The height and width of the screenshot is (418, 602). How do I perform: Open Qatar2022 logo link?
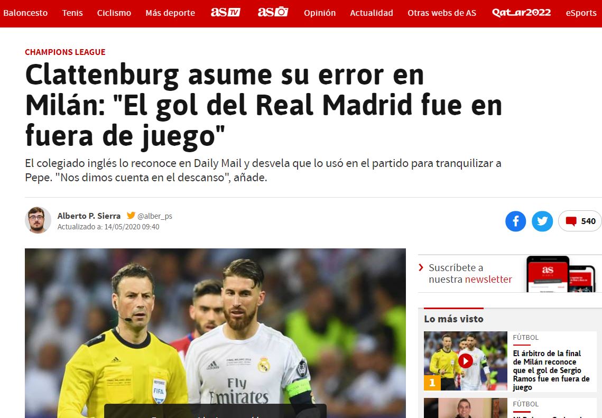pyautogui.click(x=521, y=13)
